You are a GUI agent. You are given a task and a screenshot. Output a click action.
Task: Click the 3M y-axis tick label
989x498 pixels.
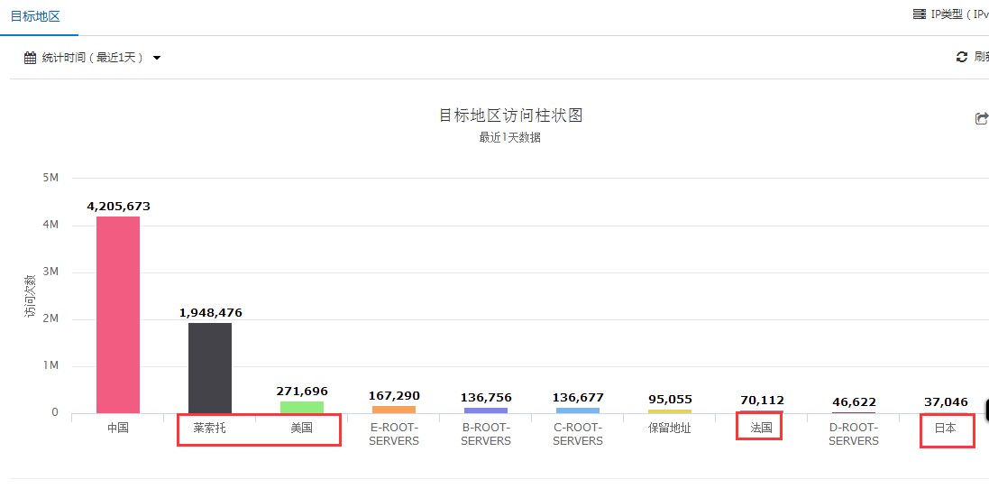(x=50, y=272)
